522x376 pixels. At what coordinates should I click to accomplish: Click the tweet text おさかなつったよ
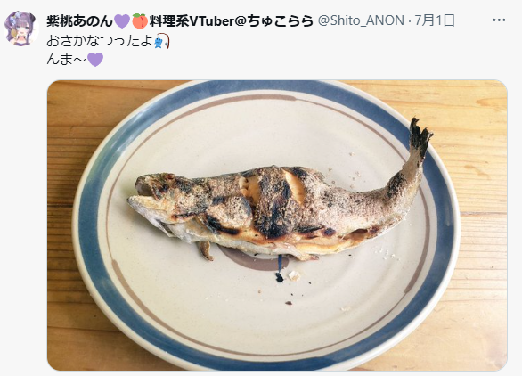coord(100,41)
